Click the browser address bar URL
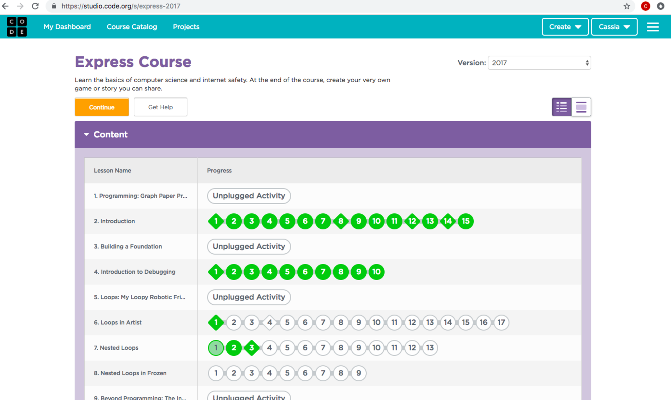The height and width of the screenshot is (400, 671). point(121,6)
